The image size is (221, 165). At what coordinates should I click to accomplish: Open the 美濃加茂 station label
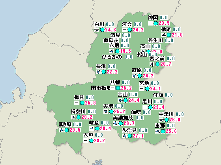(123, 118)
